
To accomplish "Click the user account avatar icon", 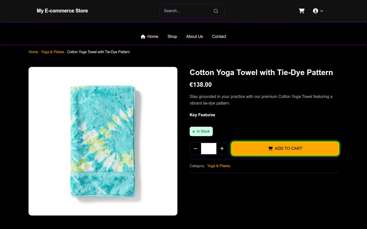I will 316,11.
